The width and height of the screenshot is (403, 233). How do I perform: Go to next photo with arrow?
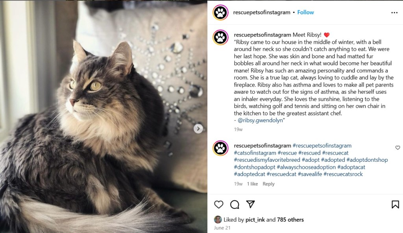pos(198,129)
